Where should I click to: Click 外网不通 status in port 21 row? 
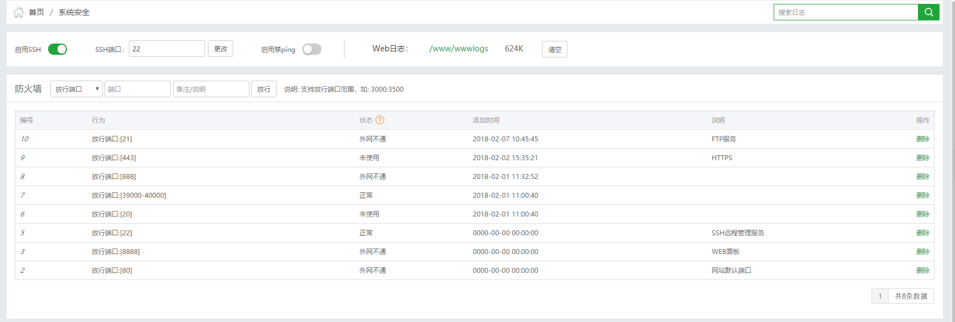373,139
